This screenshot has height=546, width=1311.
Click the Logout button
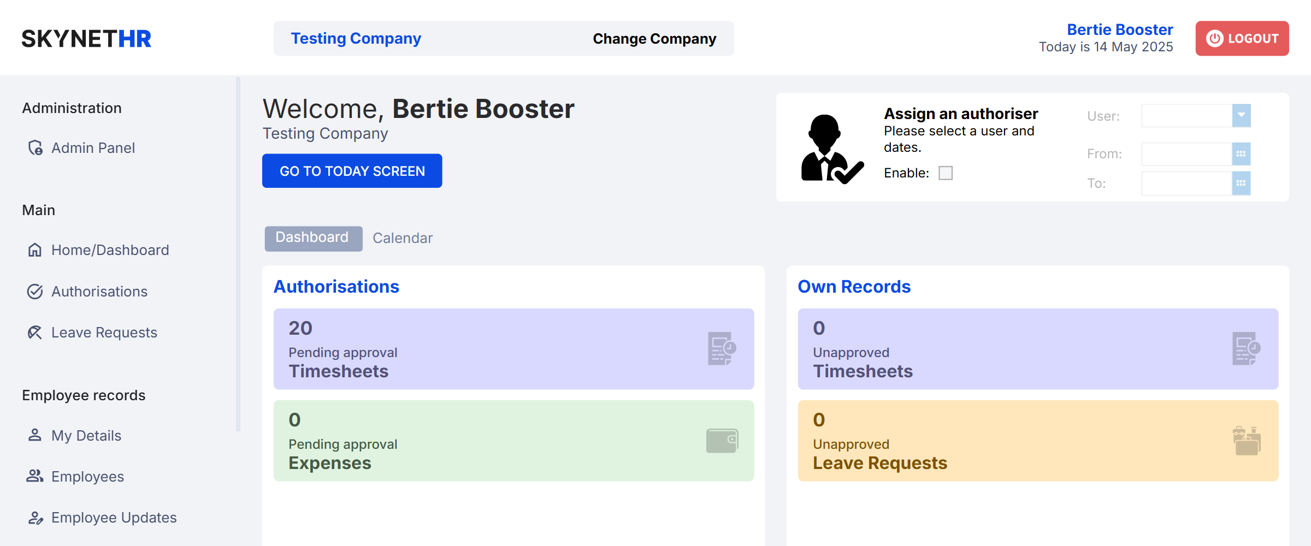click(1242, 39)
